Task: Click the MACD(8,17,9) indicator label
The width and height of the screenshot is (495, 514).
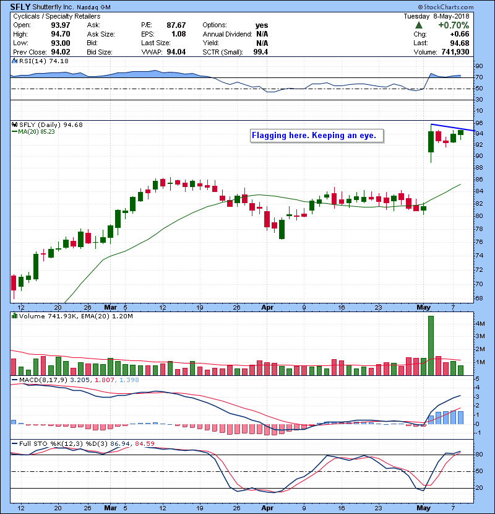Action: [43, 380]
